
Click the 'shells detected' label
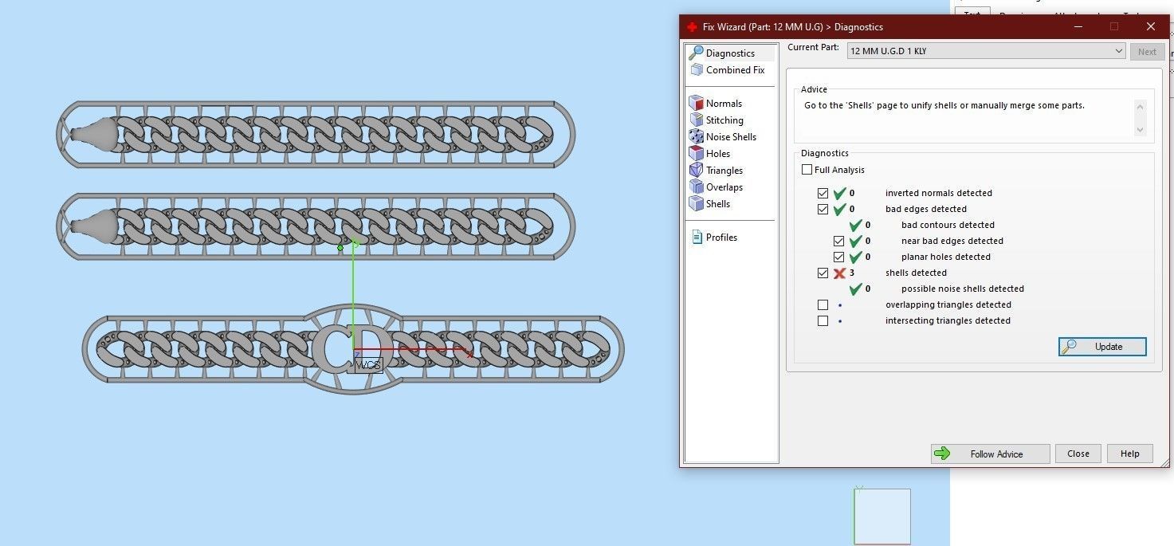pos(916,273)
